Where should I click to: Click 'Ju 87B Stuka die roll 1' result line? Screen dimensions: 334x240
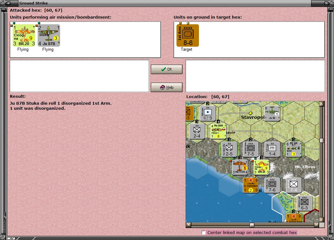60,103
